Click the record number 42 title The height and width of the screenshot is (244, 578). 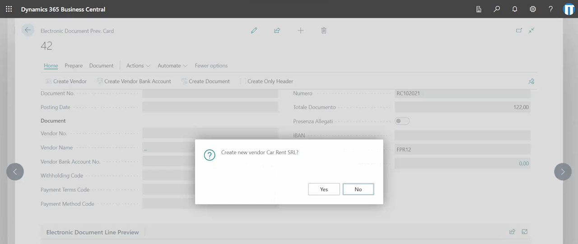pyautogui.click(x=47, y=46)
